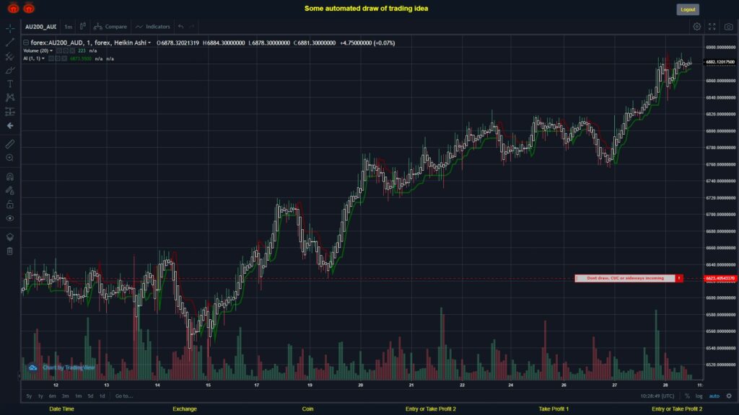Viewport: 739px width, 415px height.
Task: Click the Logout button
Action: pyautogui.click(x=688, y=9)
